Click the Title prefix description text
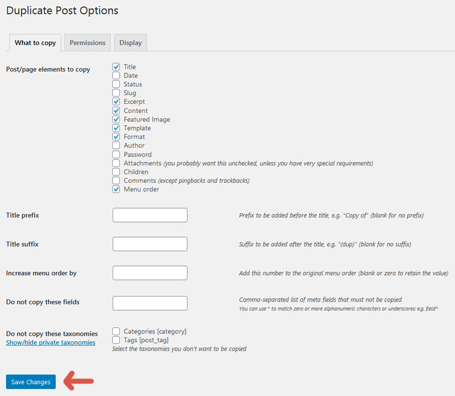This screenshot has height=396, width=455. (331, 215)
